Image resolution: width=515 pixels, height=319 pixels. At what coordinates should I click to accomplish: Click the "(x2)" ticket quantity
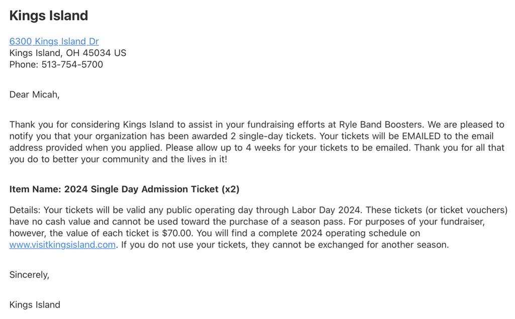coord(230,189)
